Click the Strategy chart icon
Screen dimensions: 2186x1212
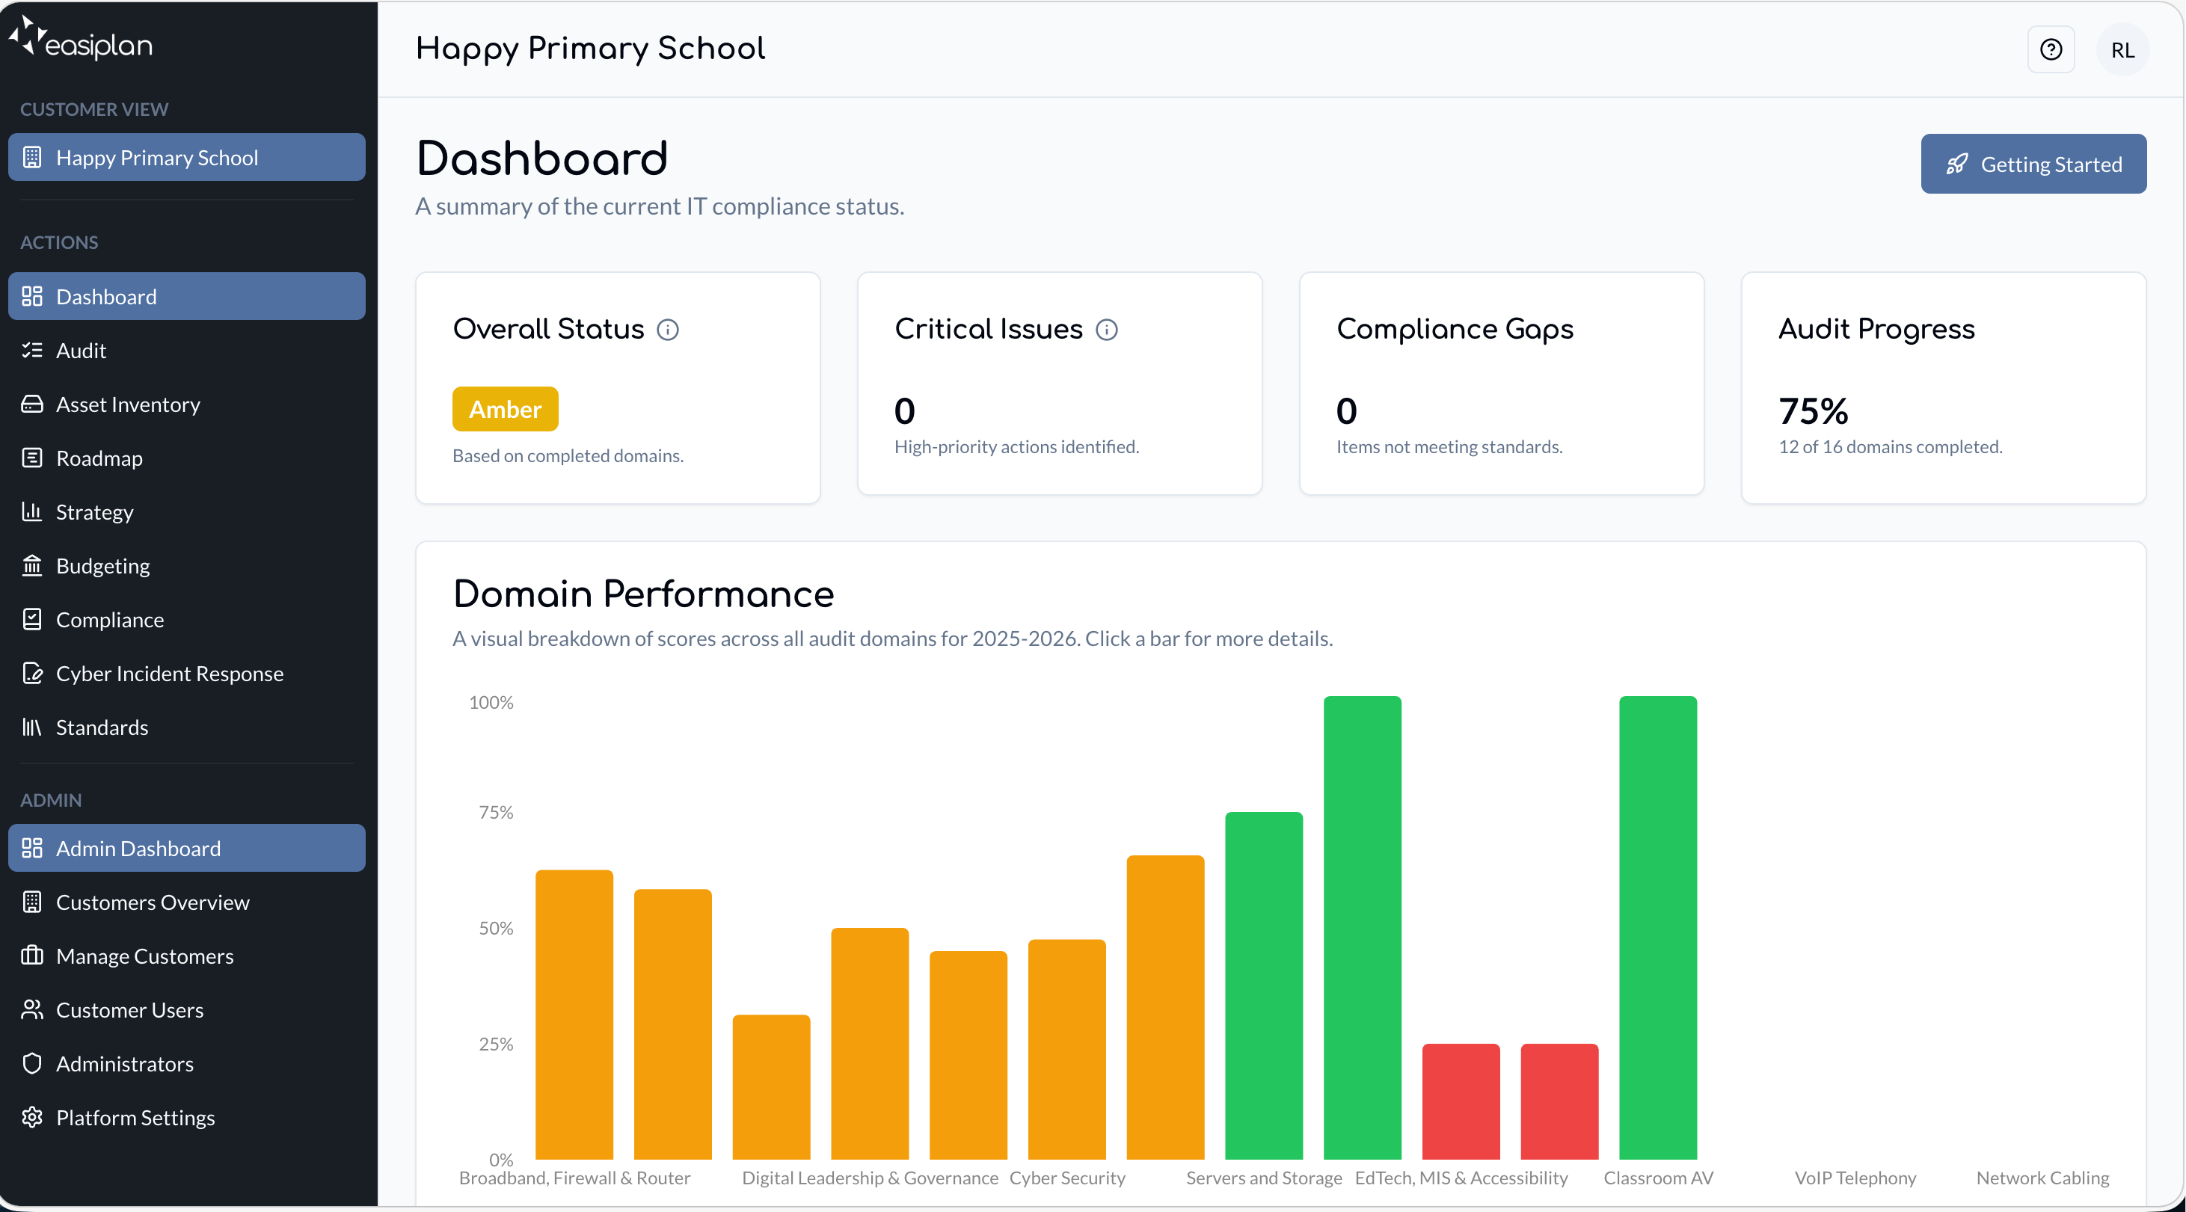32,511
